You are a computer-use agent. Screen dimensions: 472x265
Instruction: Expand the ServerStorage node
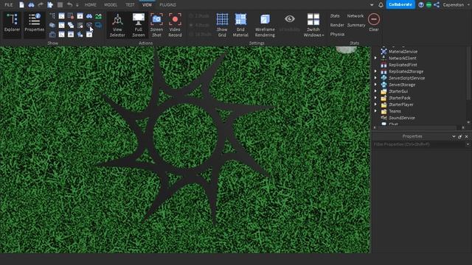[x=375, y=85]
